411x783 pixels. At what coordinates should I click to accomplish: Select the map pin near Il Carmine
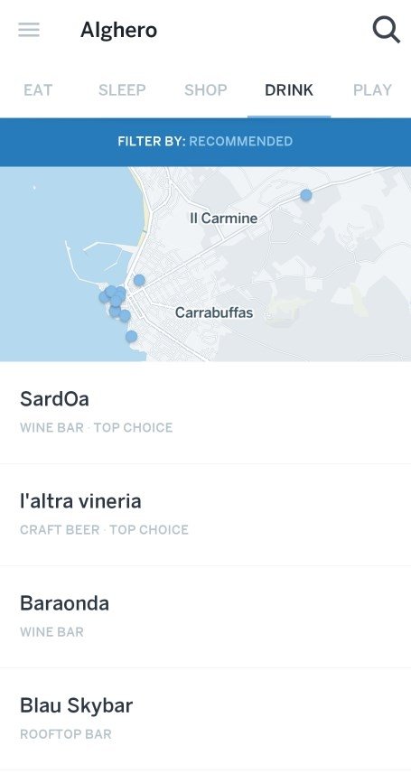coord(306,195)
